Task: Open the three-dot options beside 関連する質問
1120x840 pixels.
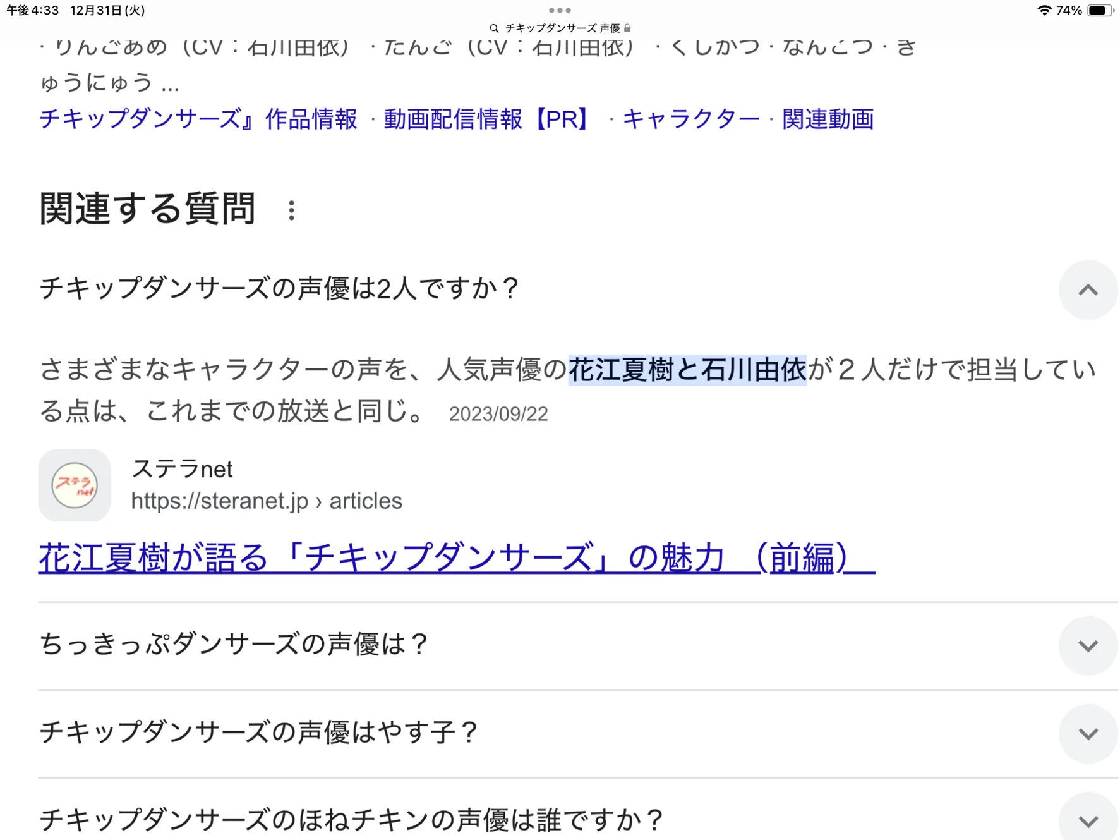Action: 291,210
